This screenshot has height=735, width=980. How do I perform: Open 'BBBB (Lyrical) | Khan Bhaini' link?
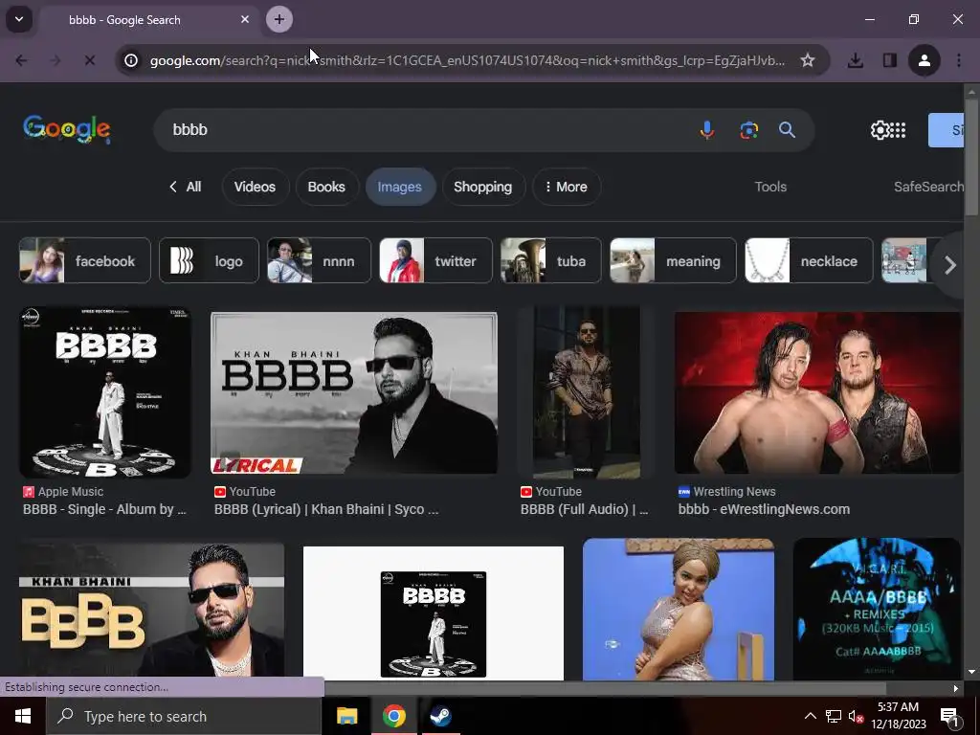[326, 509]
